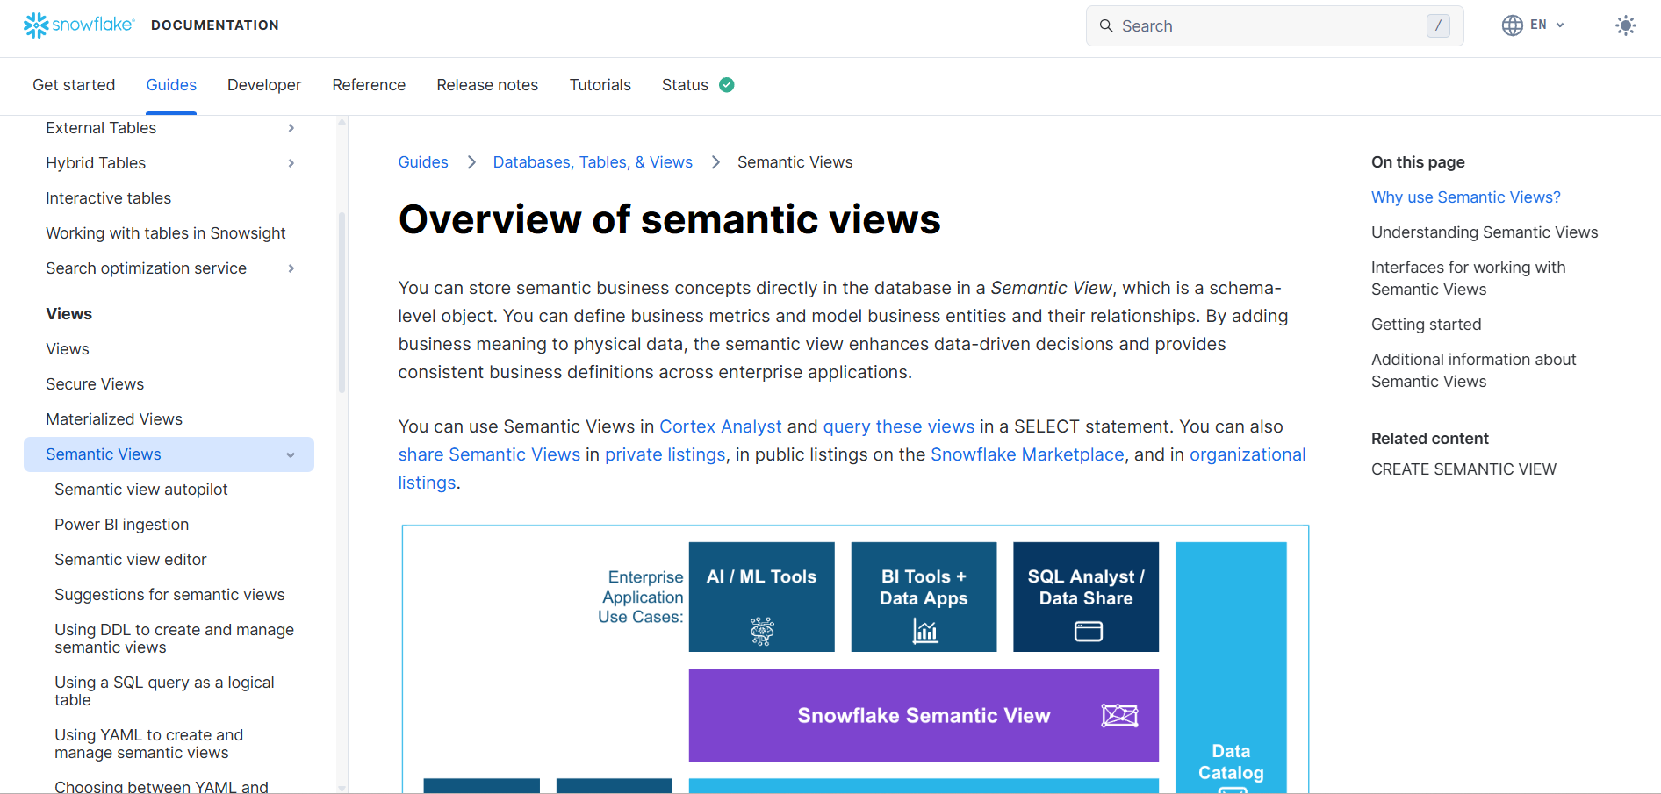Image resolution: width=1661 pixels, height=794 pixels.
Task: Jump to Understanding Semantic Views
Action: [x=1485, y=232]
